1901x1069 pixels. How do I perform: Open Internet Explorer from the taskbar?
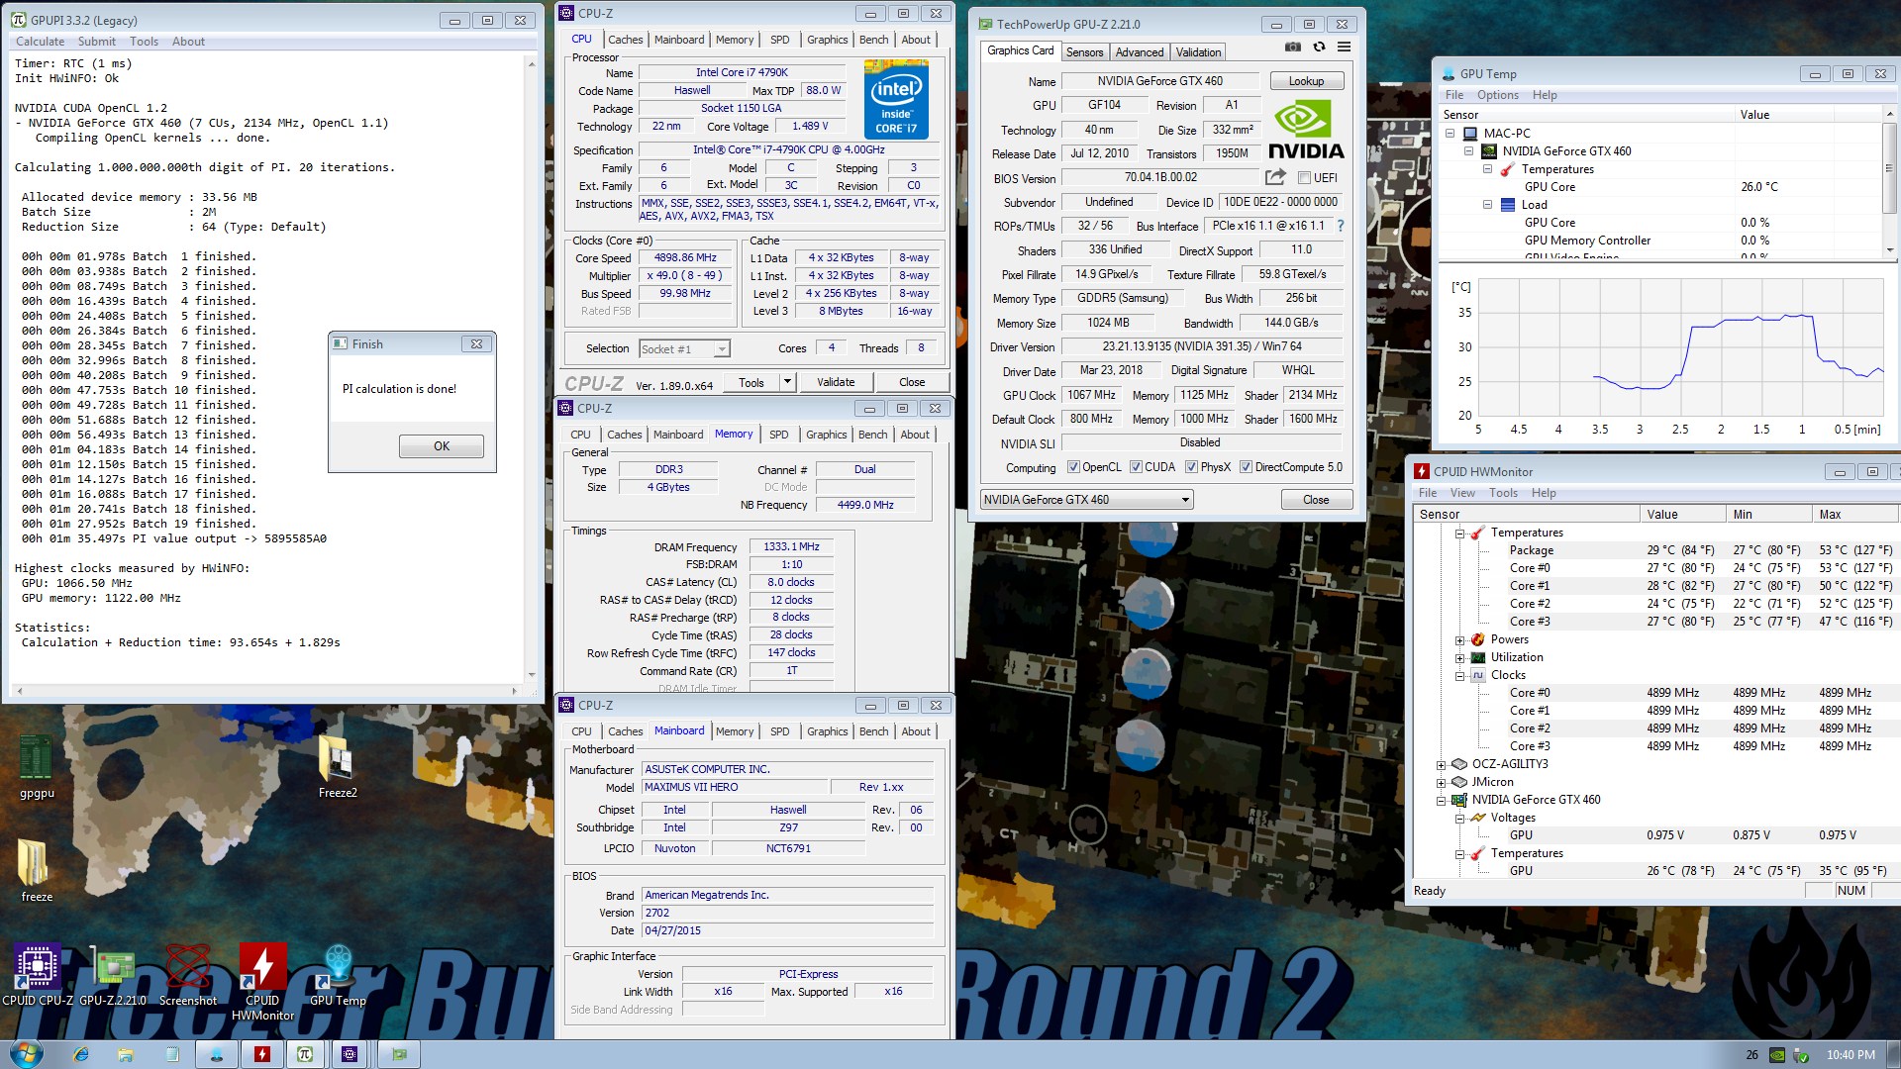pos(81,1054)
